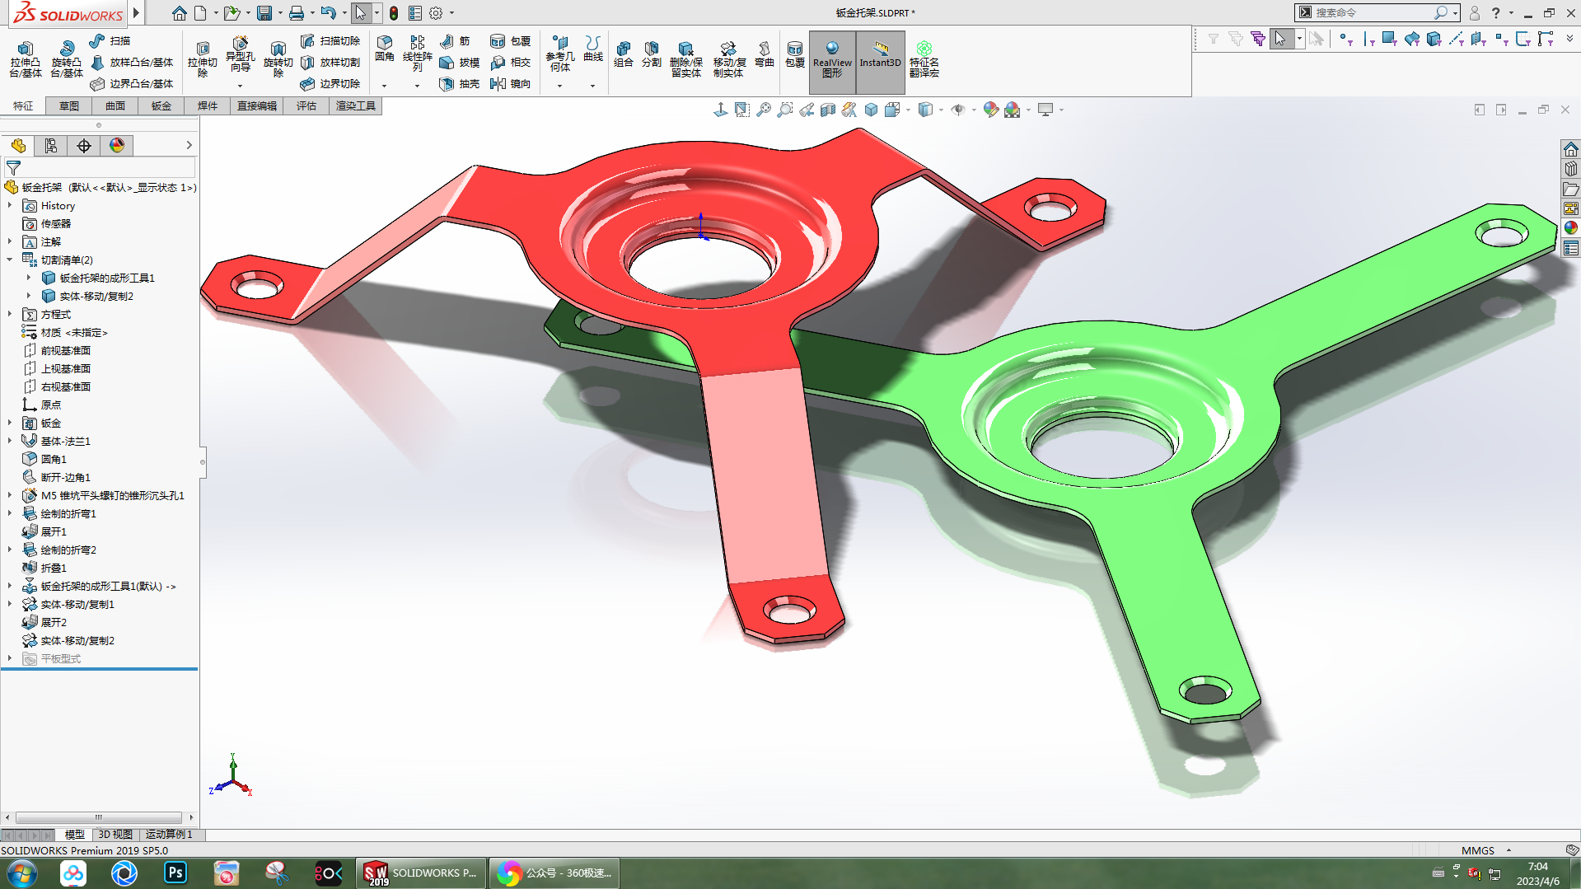
Task: Select the Draft (拔模) tool
Action: tap(460, 62)
